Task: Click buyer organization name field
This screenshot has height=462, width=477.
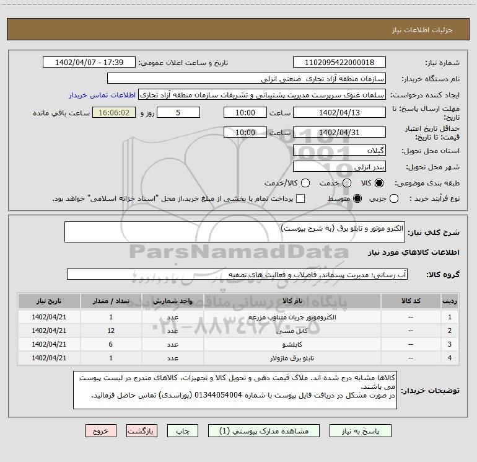Action: pos(247,79)
